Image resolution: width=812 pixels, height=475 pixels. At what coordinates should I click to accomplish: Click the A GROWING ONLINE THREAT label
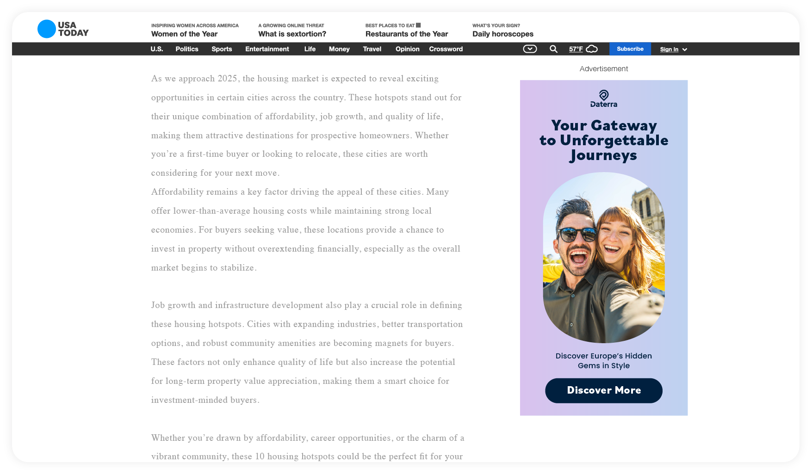291,25
